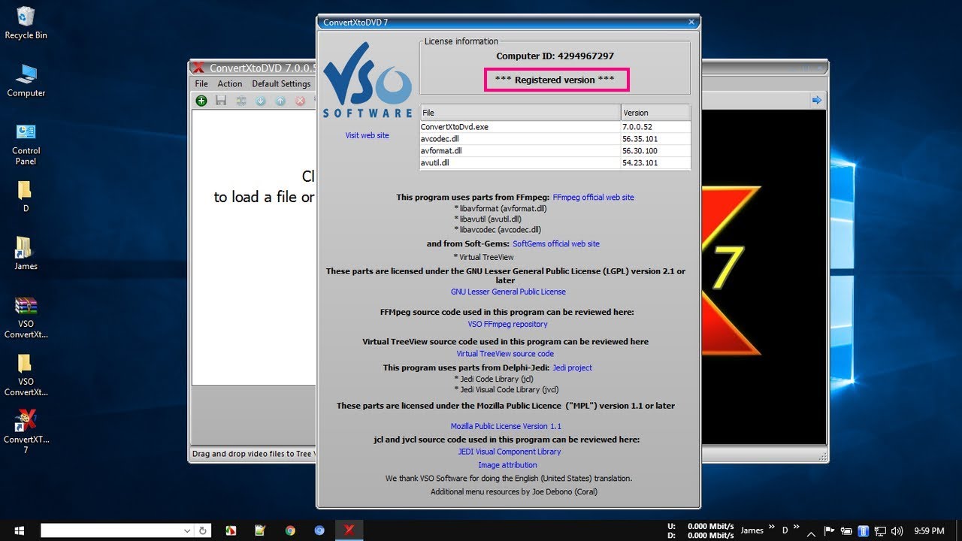Click the Computer ID text

click(555, 56)
